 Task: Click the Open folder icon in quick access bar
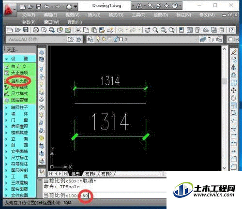pos(30,7)
